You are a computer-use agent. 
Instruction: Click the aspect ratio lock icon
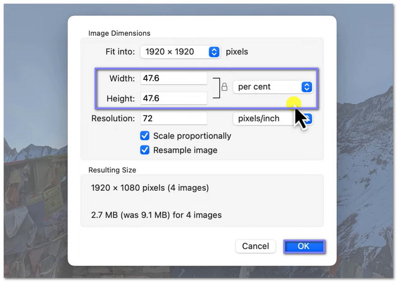[x=224, y=87]
